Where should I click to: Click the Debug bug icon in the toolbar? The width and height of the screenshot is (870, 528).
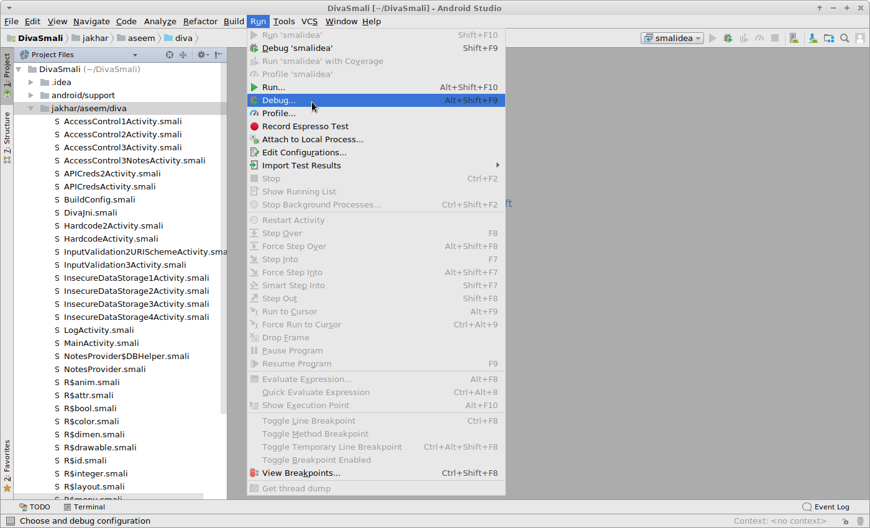[728, 39]
